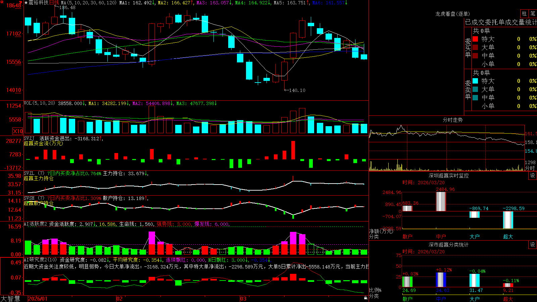Click the 日线 period label in chart header

[x=54, y=3]
